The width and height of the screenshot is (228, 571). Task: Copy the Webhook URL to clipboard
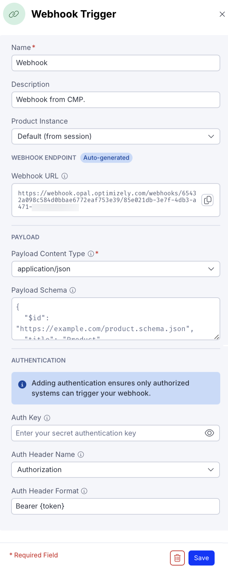point(207,200)
